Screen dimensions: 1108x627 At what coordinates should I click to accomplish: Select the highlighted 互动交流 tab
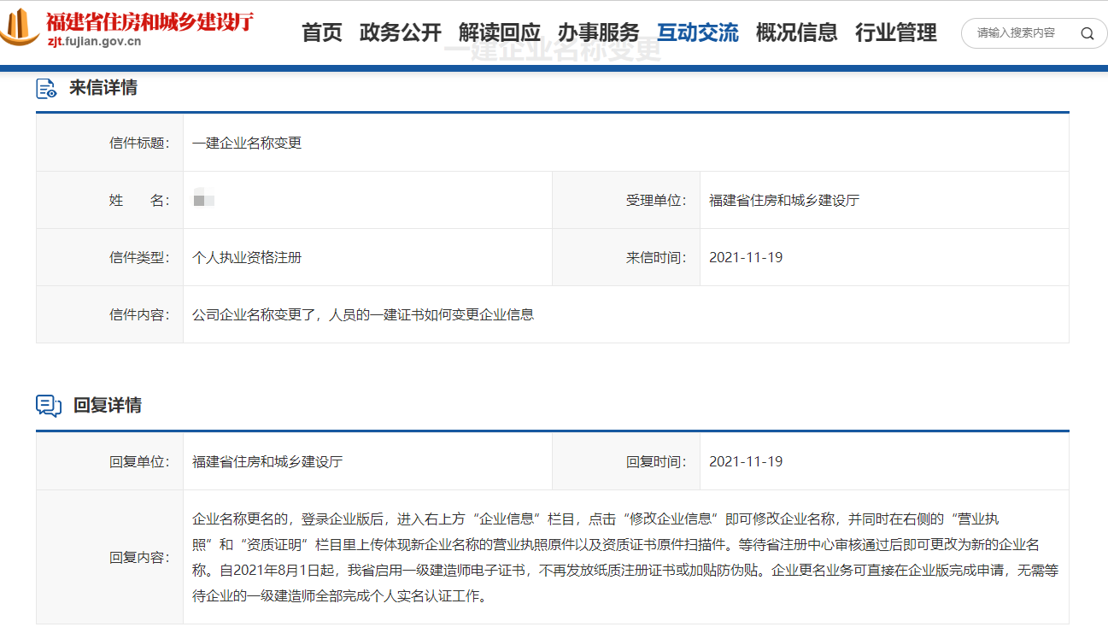[698, 32]
